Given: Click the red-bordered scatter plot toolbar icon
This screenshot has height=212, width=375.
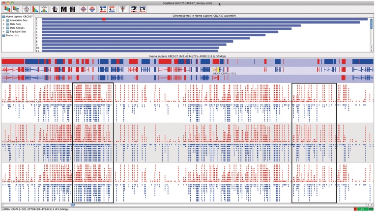Looking at the screenshot, I should [x=26, y=9].
